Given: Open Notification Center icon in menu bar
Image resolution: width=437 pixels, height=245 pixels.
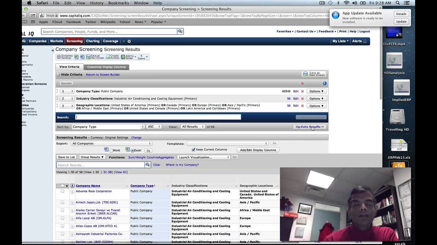Looking at the screenshot, I should (x=407, y=3).
